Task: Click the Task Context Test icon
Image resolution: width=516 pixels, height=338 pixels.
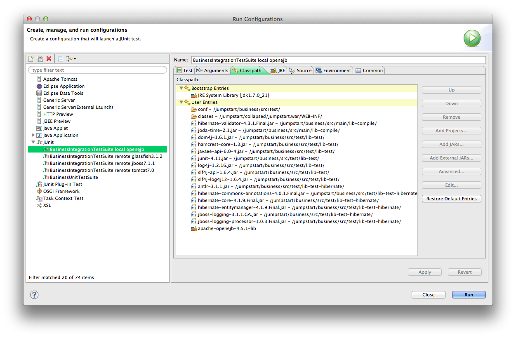Action: (39, 198)
